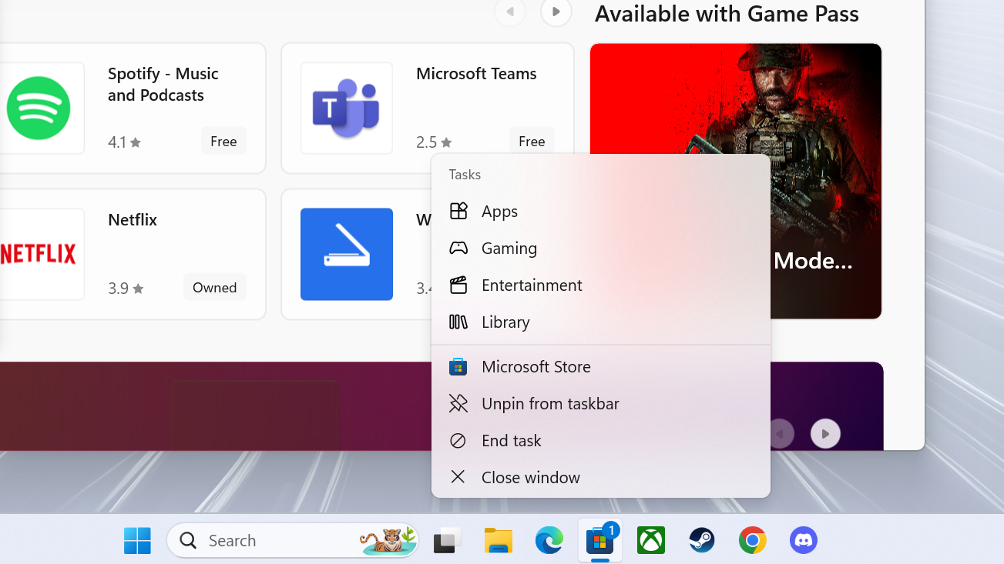Launch Xbox from the taskbar

pyautogui.click(x=650, y=540)
